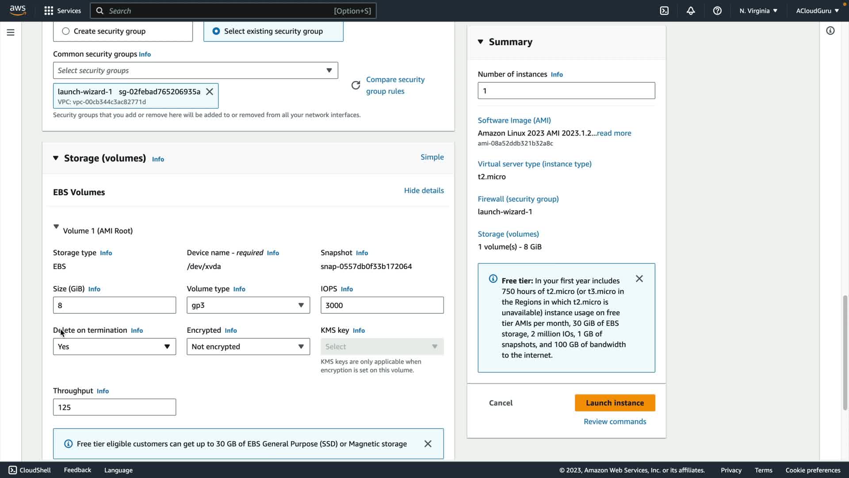The height and width of the screenshot is (478, 849).
Task: Open the right-side info panel icon
Action: [830, 31]
